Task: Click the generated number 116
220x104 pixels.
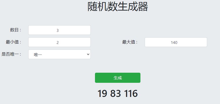Action: (x=131, y=94)
